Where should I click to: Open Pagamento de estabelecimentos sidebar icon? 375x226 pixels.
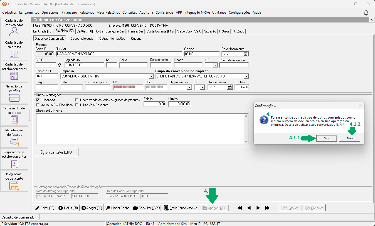(x=14, y=159)
